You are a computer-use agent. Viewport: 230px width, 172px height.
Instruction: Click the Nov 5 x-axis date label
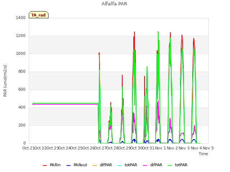[208, 148]
